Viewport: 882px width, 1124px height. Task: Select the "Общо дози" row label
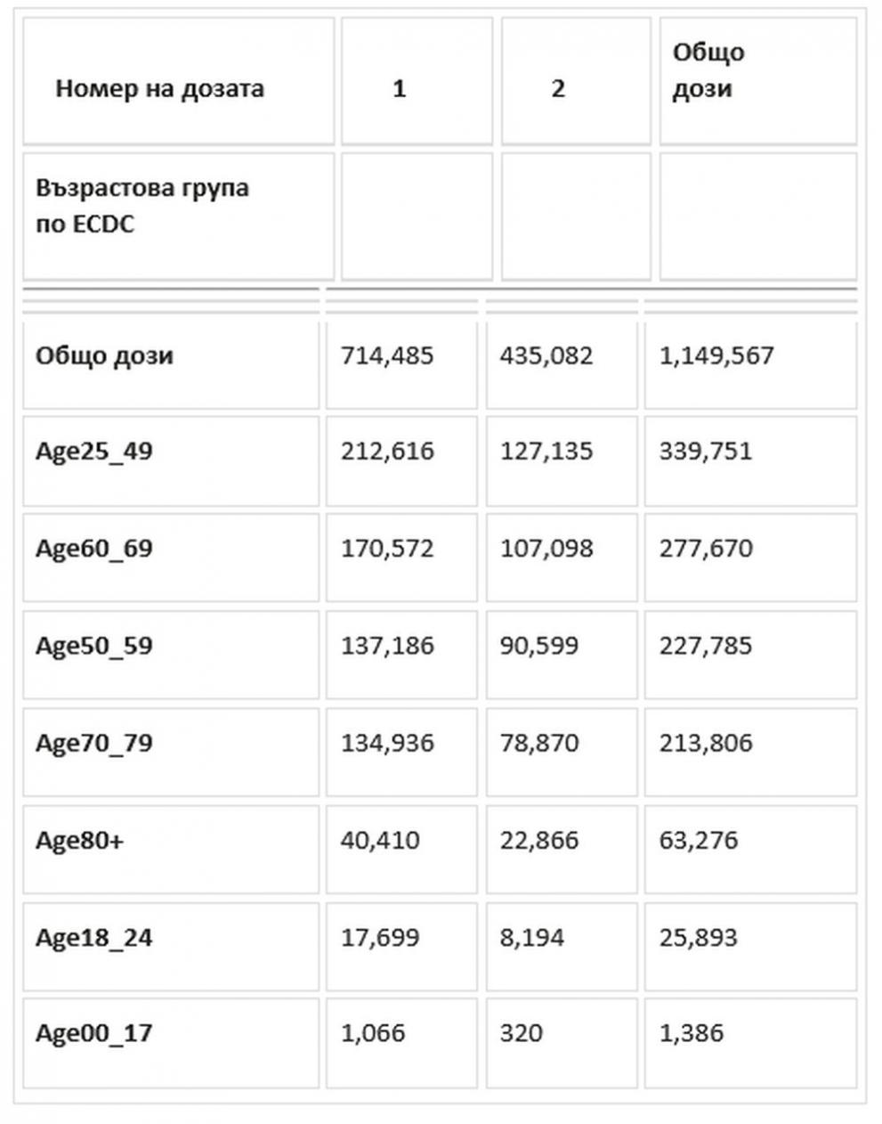tap(105, 356)
